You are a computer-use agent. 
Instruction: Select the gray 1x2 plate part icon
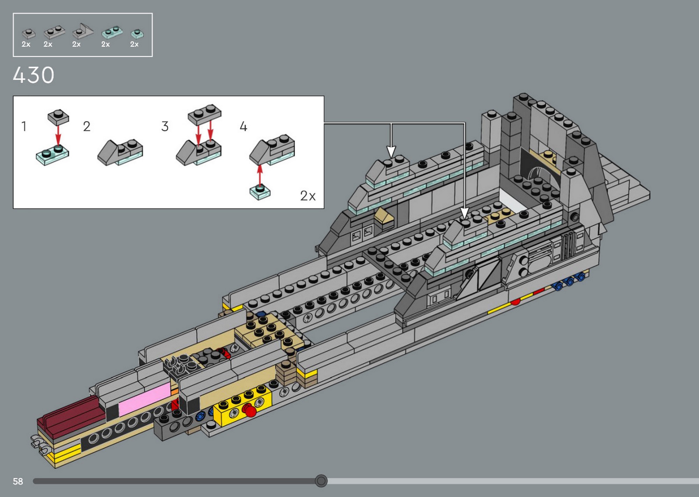54,32
